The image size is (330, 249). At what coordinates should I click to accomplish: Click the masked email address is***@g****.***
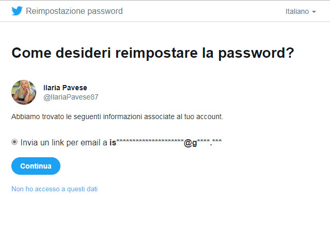(165, 143)
